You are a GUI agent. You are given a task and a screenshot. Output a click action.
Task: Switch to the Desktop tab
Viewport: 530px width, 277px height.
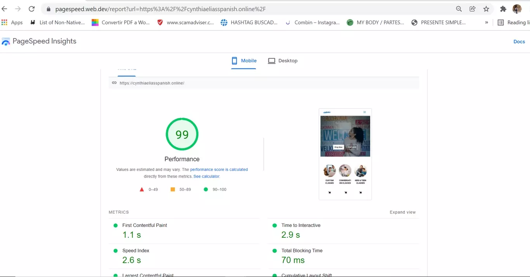(x=283, y=61)
